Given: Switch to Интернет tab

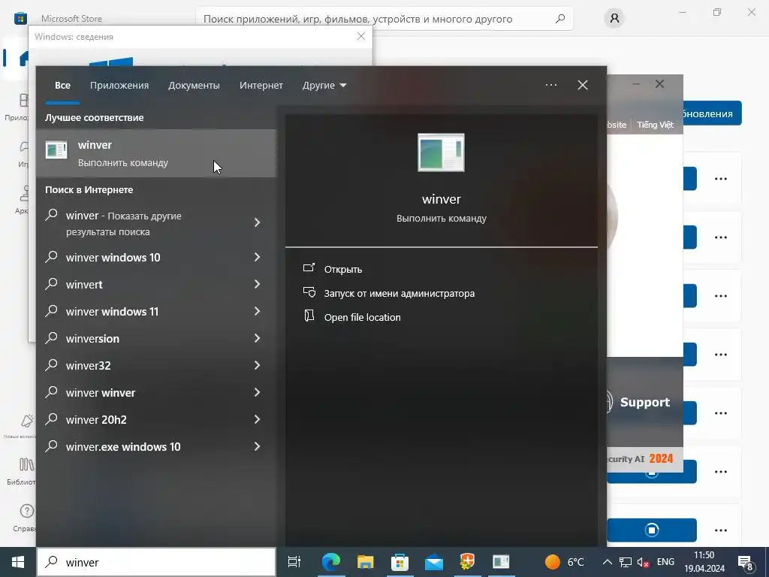Looking at the screenshot, I should (261, 86).
